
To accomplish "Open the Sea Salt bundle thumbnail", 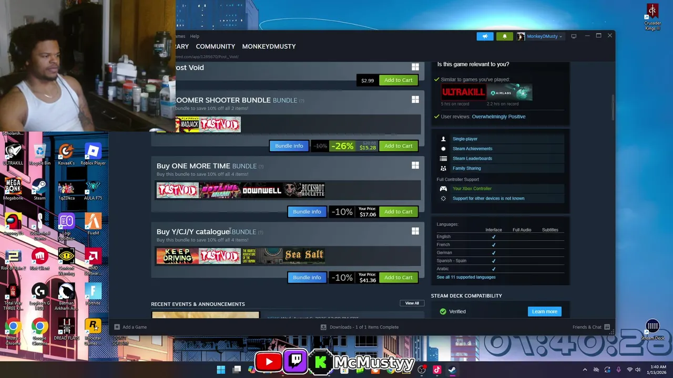I will point(304,256).
